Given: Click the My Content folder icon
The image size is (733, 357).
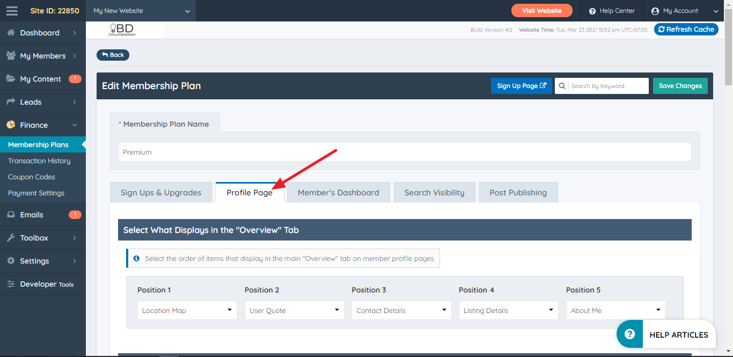Looking at the screenshot, I should 11,79.
